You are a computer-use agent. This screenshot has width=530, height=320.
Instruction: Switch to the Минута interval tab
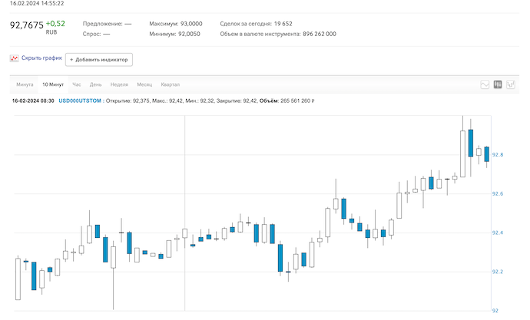tap(25, 84)
